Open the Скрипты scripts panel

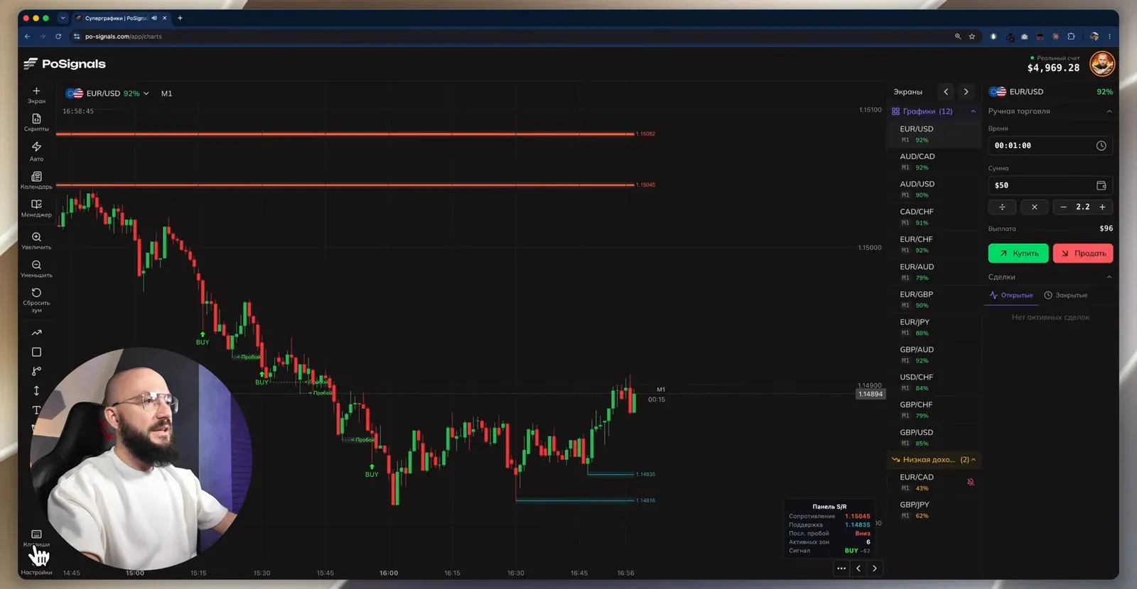(36, 122)
